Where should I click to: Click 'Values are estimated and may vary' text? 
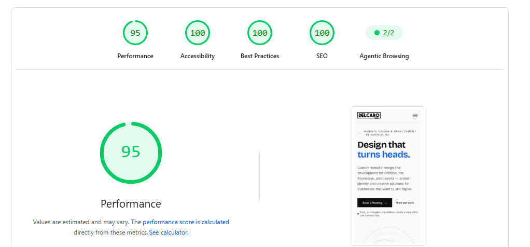(81, 222)
